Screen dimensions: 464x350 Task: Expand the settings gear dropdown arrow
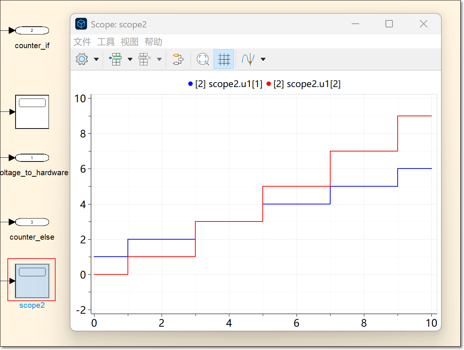(x=96, y=59)
